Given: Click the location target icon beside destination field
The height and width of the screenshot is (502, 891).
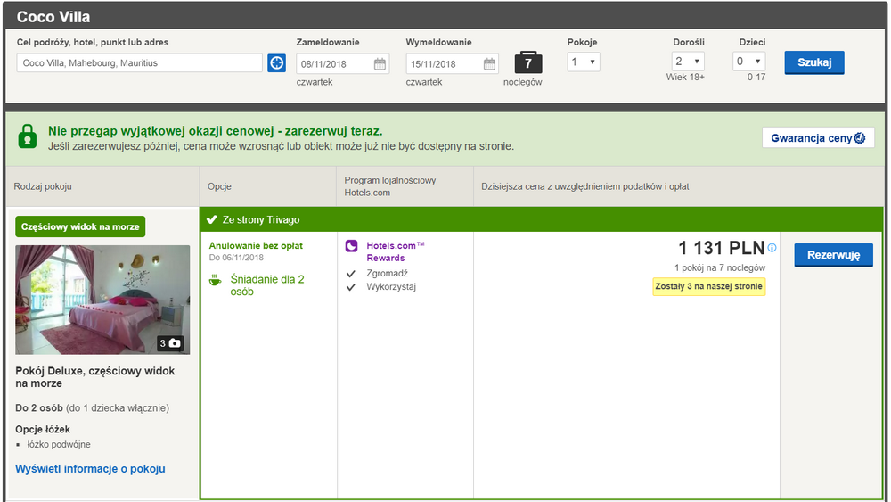Looking at the screenshot, I should [276, 63].
